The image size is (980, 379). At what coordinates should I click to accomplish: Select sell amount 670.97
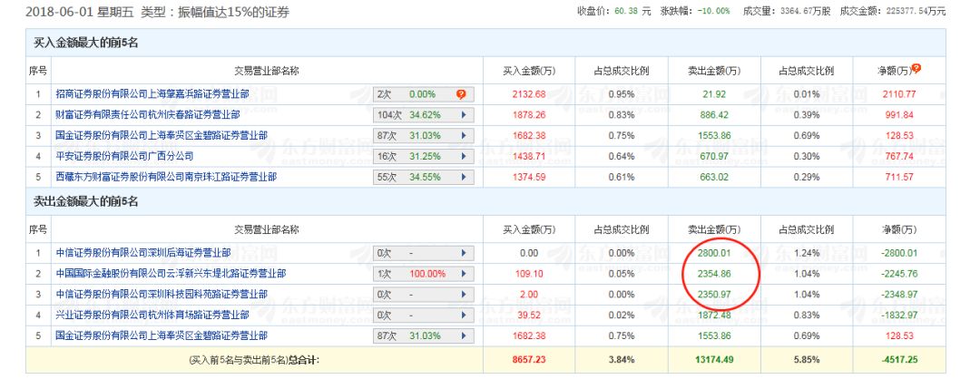click(714, 156)
